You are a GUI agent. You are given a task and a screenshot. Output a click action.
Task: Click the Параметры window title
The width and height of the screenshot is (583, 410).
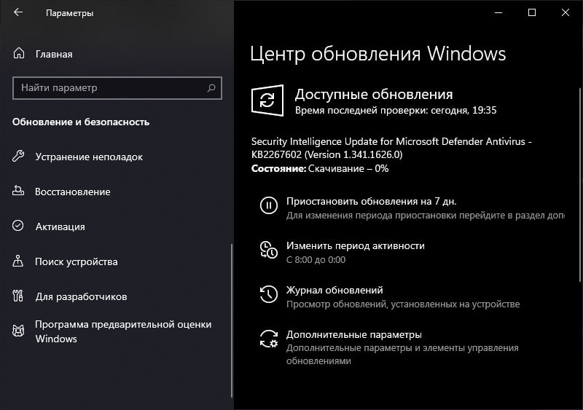point(69,13)
